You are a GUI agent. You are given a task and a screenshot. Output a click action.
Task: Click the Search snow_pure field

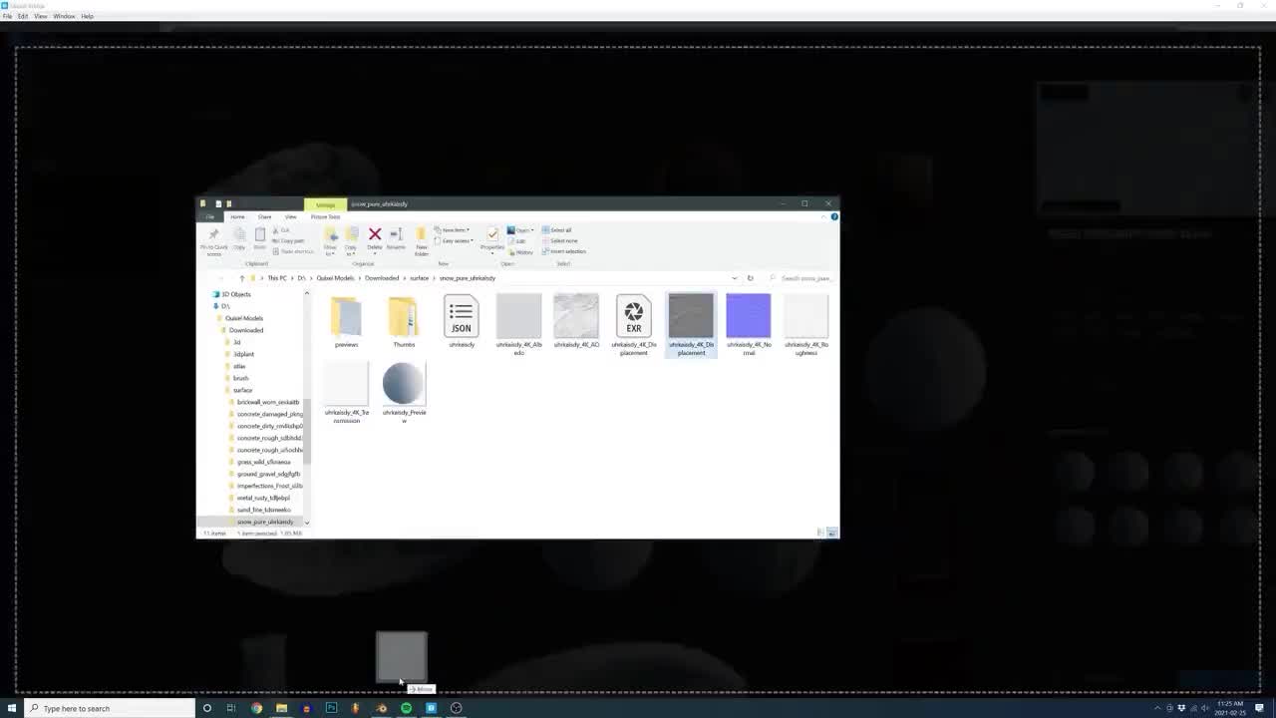(804, 278)
